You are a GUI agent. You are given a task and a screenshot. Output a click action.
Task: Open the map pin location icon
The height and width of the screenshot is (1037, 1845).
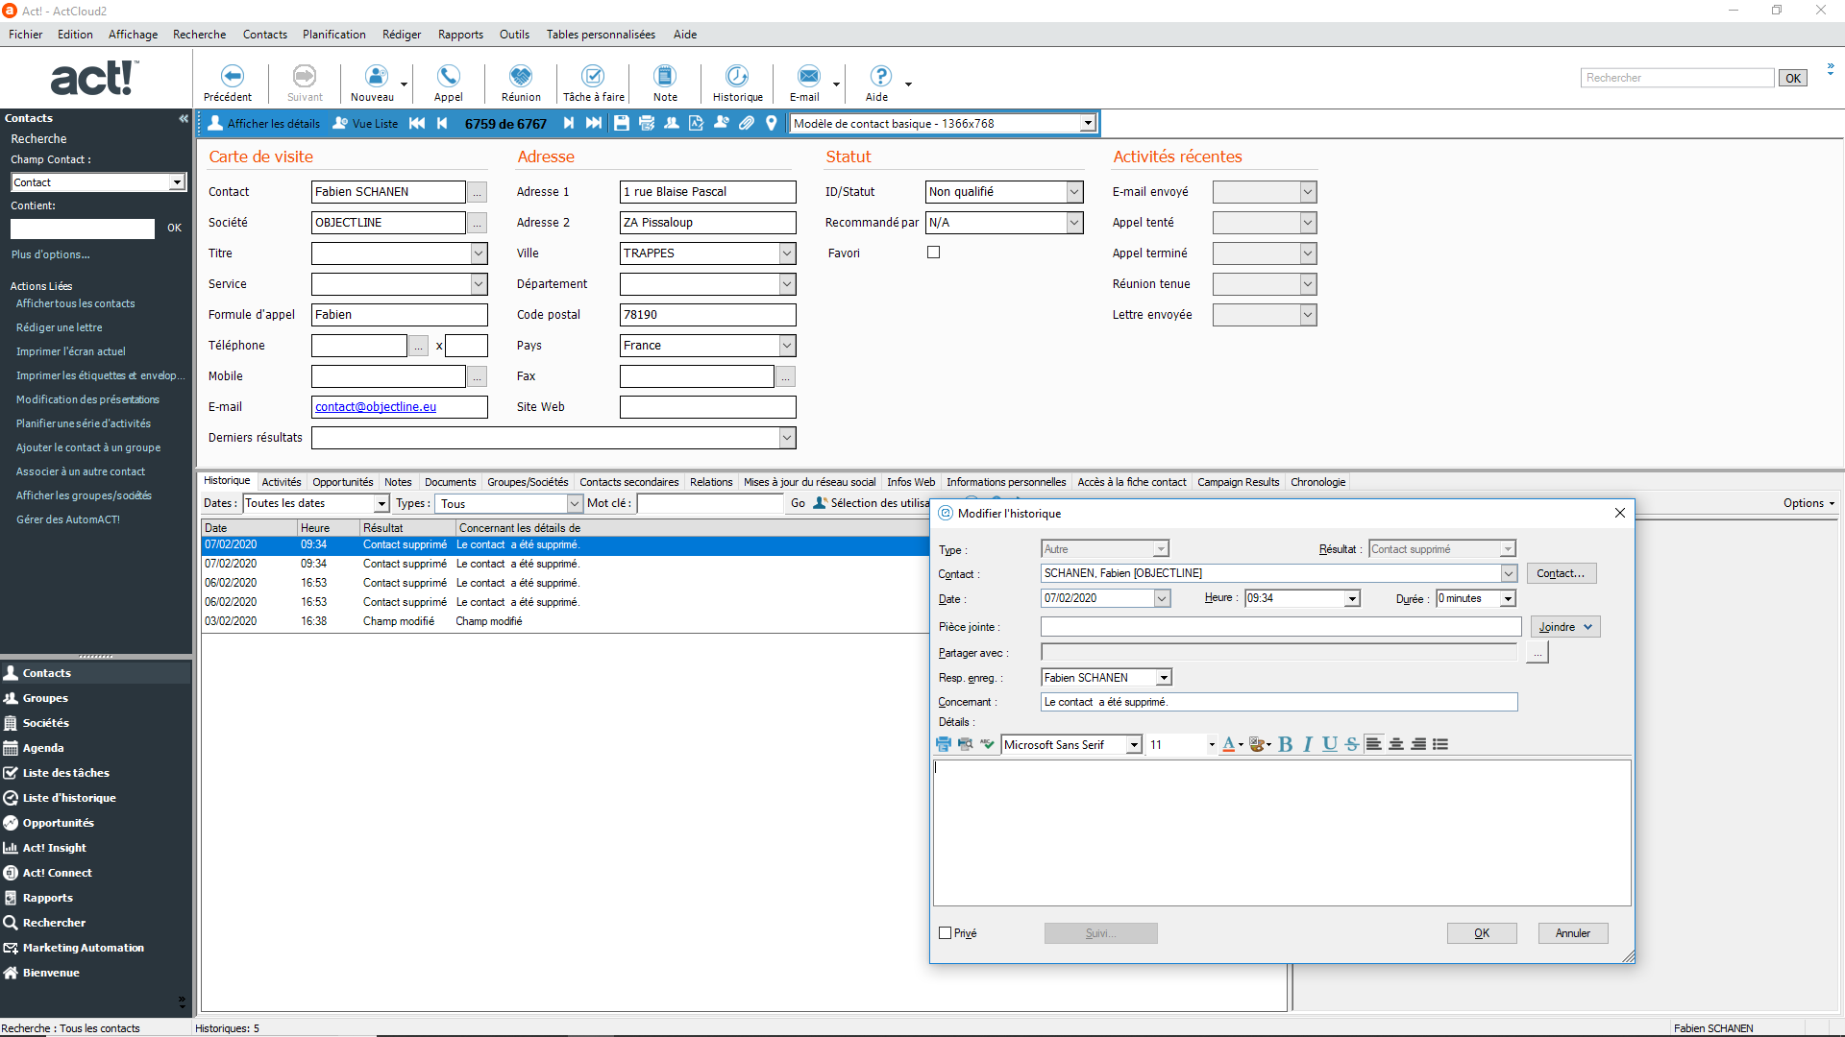(x=771, y=123)
